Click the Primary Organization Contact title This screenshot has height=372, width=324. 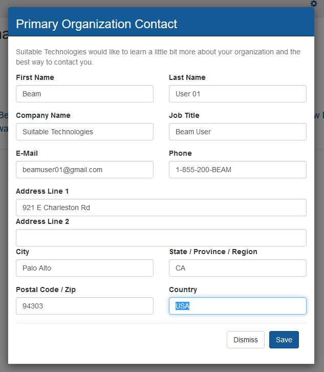click(97, 24)
